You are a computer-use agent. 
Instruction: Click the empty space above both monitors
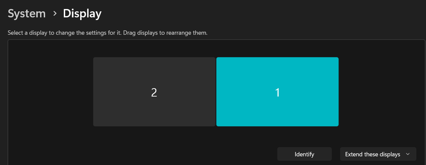(x=216, y=48)
